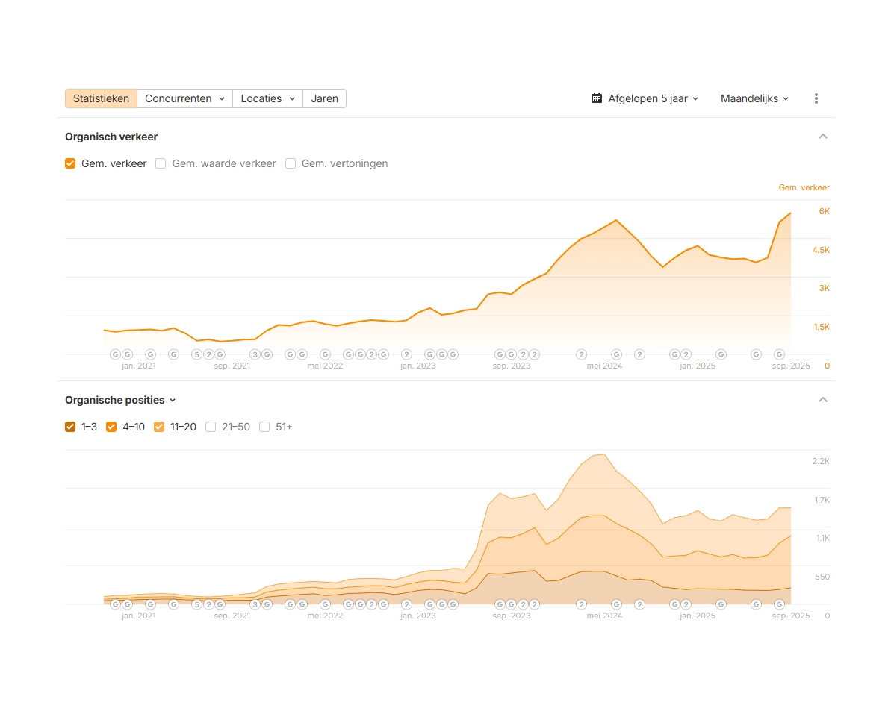Enable the Gem. waarde verkeer checkbox
The width and height of the screenshot is (894, 711).
(x=161, y=163)
